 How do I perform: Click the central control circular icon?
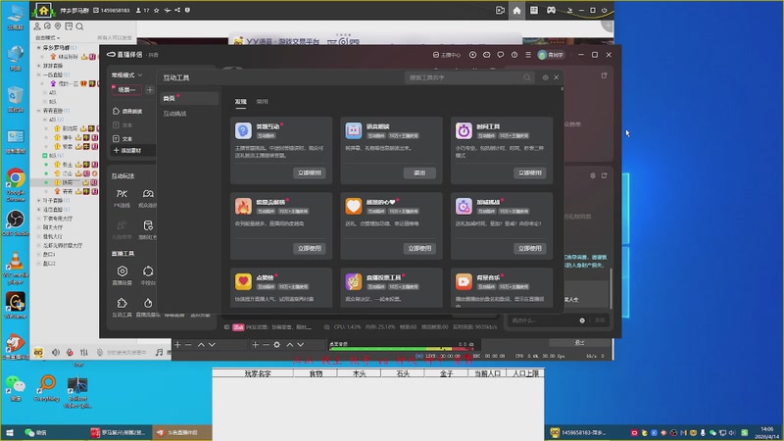(x=148, y=271)
